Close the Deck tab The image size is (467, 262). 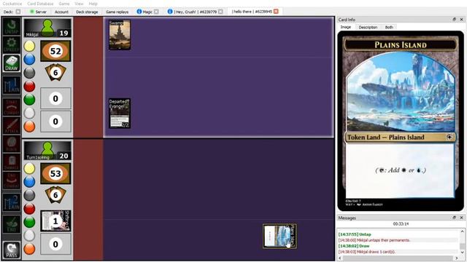(18, 12)
